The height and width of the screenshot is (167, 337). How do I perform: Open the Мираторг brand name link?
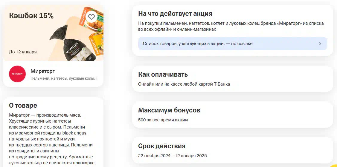(x=42, y=71)
